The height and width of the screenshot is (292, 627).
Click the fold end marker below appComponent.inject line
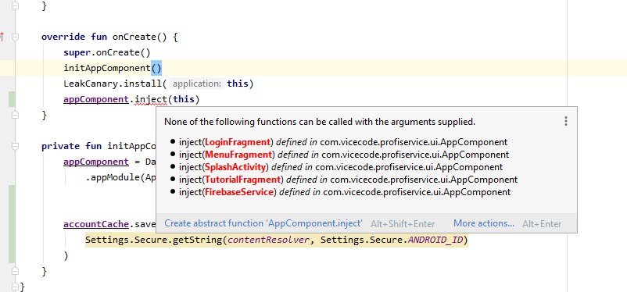click(x=15, y=115)
